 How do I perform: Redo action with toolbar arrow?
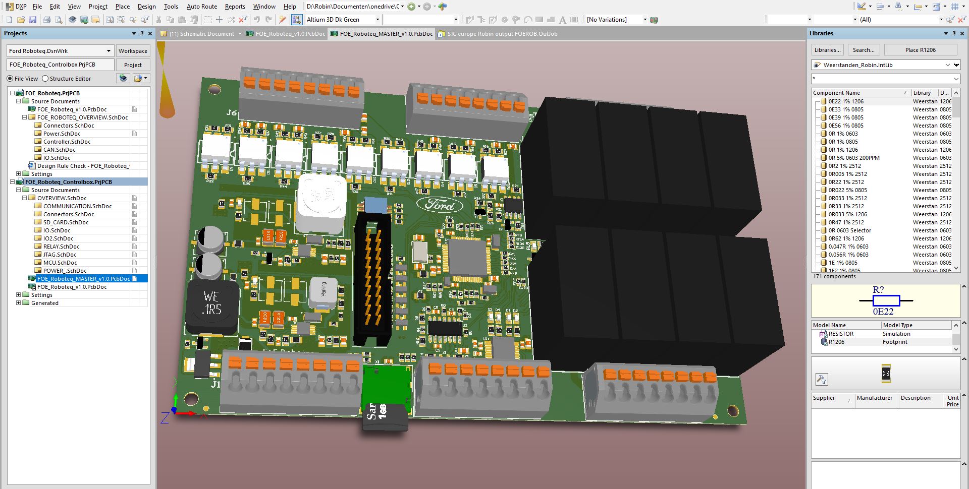tap(268, 20)
